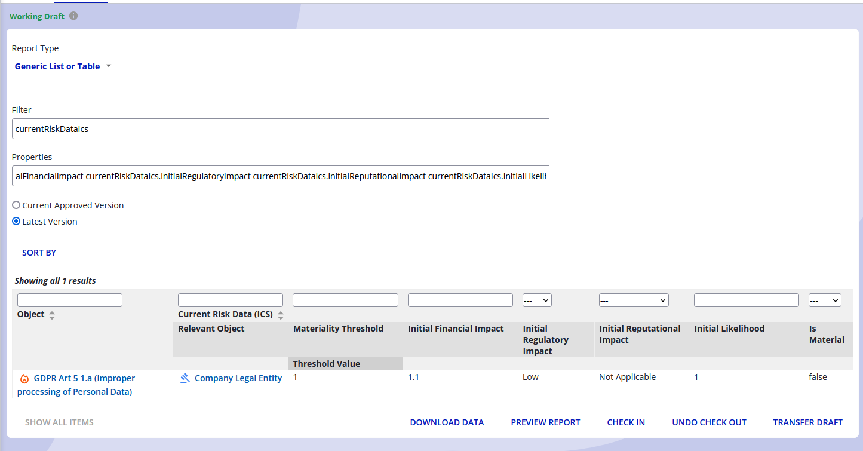
Task: Click the SORT BY button
Action: pos(39,253)
